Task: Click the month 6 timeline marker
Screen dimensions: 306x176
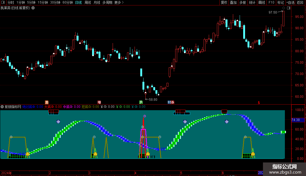Action: (x=223, y=173)
